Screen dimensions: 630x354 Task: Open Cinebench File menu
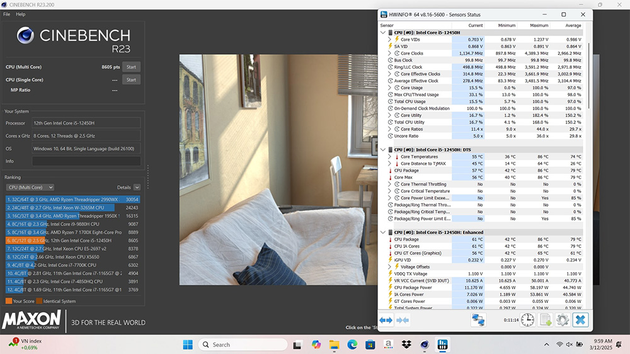(x=7, y=14)
